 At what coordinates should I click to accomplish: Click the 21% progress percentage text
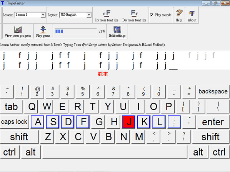tap(102, 31)
